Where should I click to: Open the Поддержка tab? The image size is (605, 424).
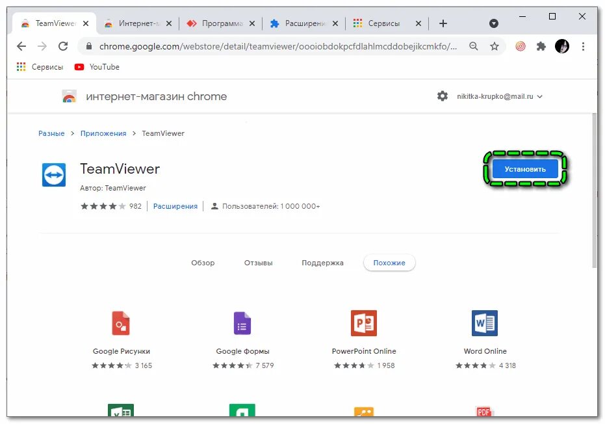[322, 263]
